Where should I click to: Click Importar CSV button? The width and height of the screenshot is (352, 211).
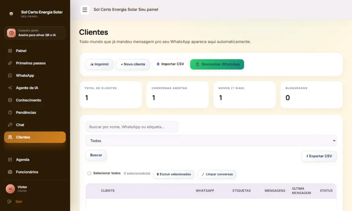tap(170, 64)
